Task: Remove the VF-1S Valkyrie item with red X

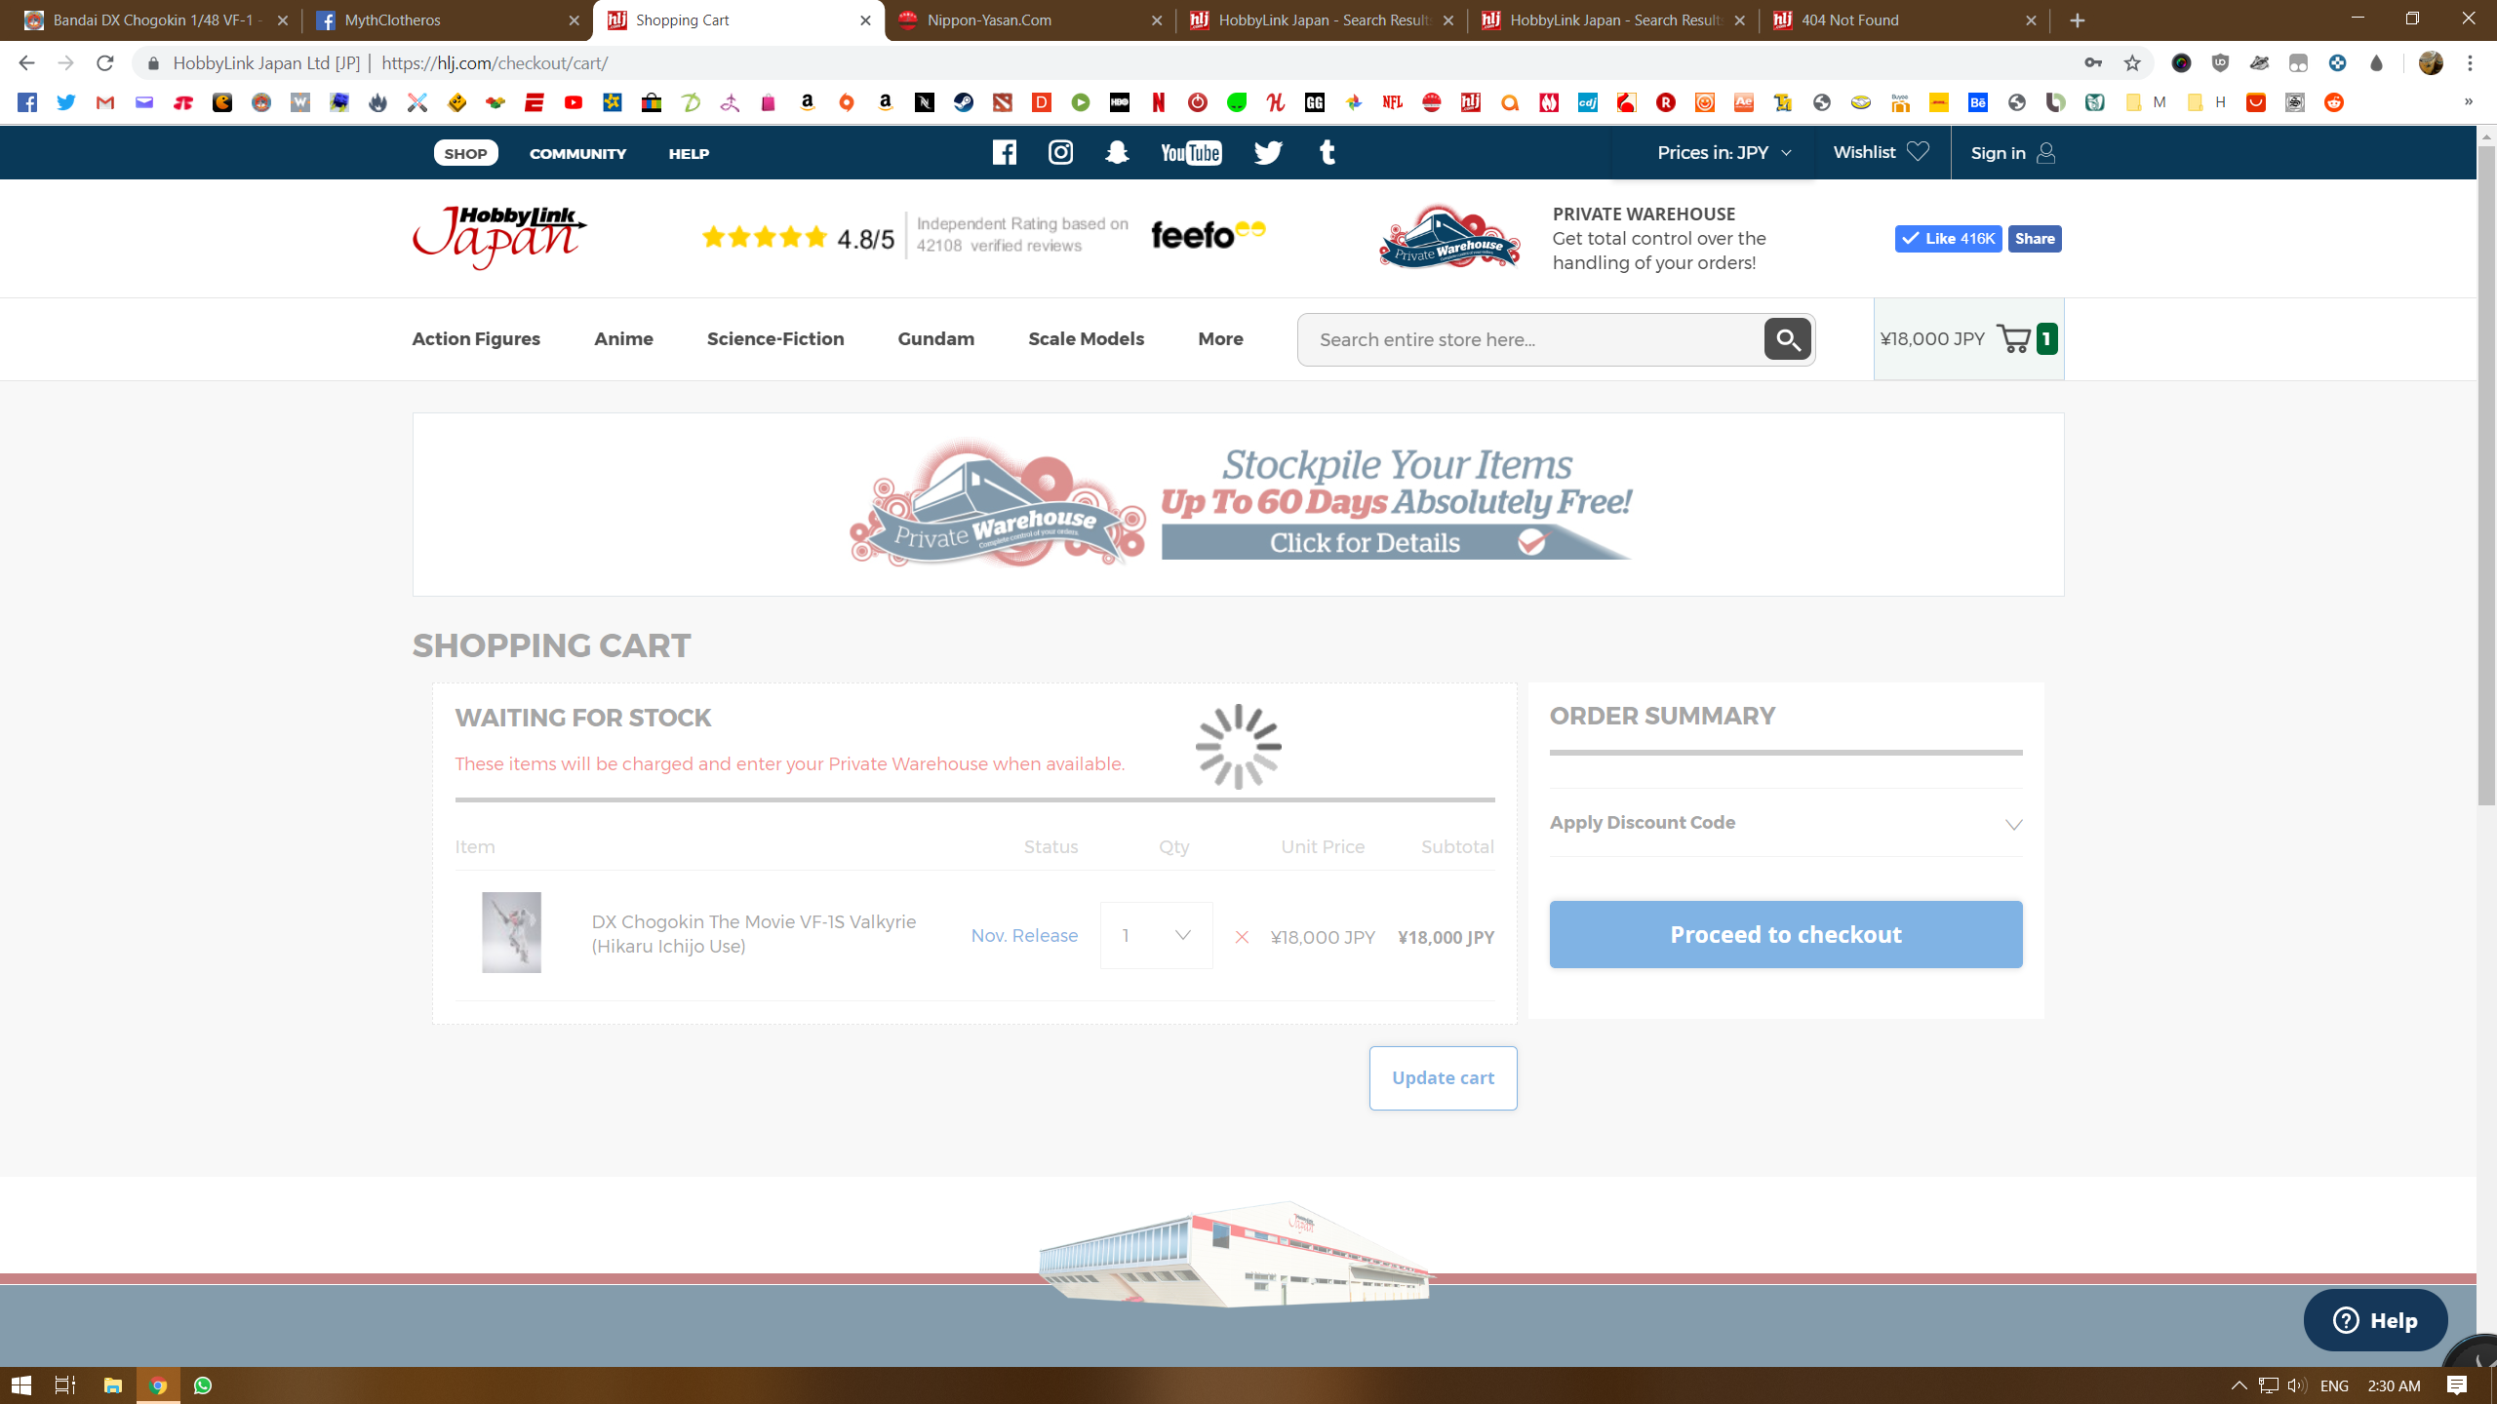Action: click(x=1242, y=937)
